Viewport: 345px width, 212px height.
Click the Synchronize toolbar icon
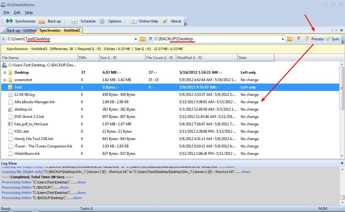[9, 21]
